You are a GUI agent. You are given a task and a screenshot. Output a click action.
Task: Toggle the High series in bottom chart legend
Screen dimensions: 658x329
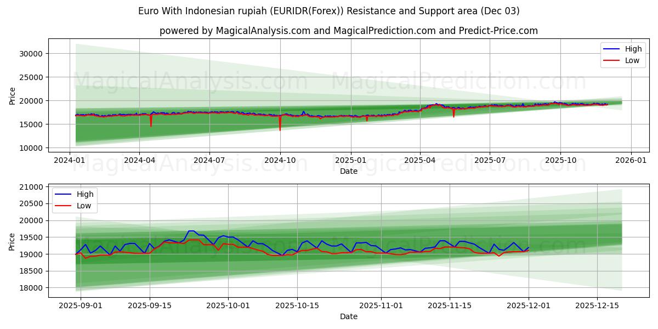(x=82, y=194)
